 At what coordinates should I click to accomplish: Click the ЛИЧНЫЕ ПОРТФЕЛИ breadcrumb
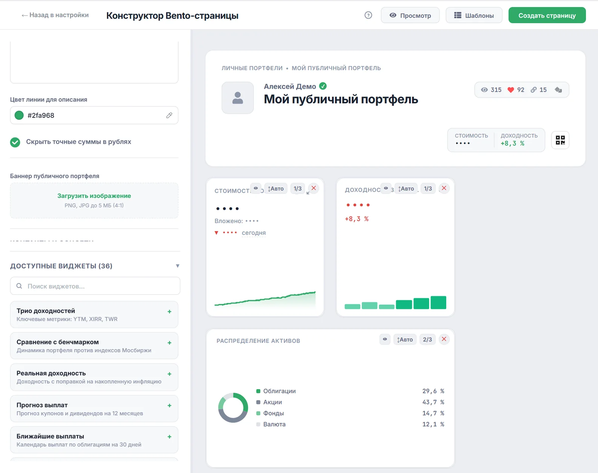[252, 68]
